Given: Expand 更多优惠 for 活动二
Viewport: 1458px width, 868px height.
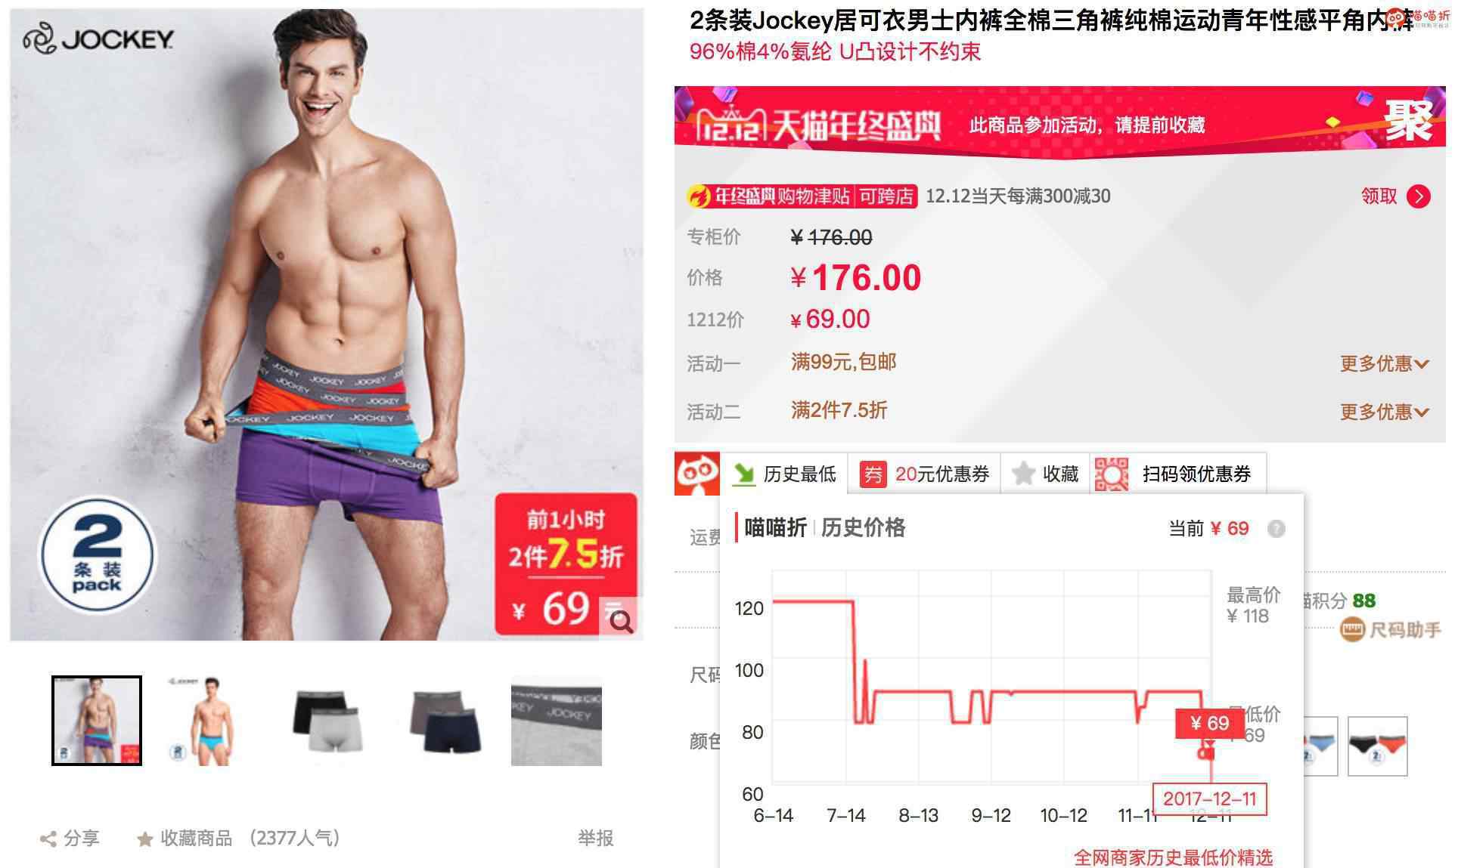Looking at the screenshot, I should (1385, 412).
